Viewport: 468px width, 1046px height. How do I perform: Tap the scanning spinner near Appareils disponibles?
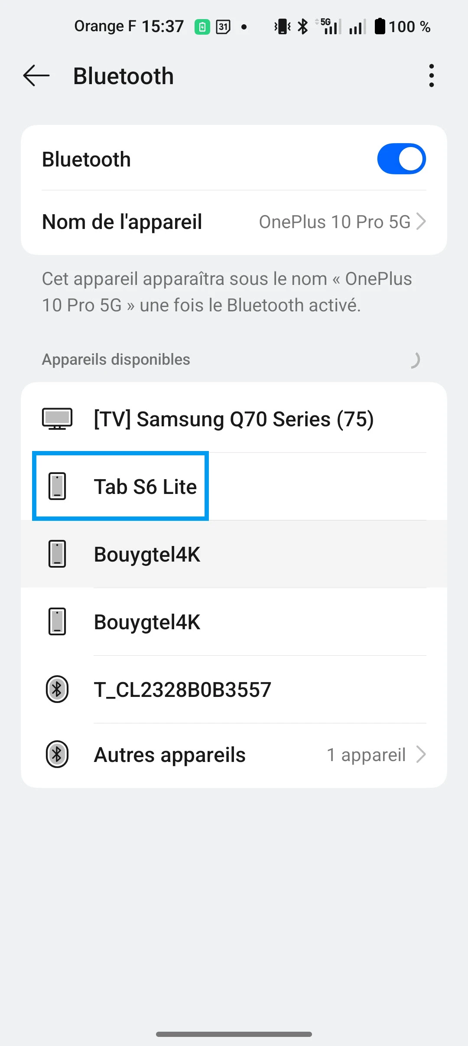click(x=415, y=360)
